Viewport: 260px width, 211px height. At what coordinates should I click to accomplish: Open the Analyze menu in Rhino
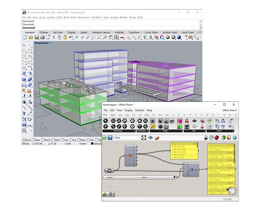click(x=114, y=17)
